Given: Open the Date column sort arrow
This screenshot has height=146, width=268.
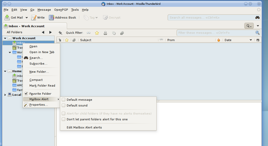Looking at the screenshot, I should (x=251, y=40).
